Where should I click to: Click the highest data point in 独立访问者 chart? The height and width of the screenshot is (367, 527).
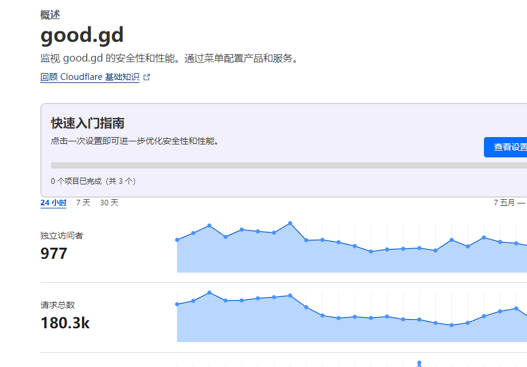(290, 223)
